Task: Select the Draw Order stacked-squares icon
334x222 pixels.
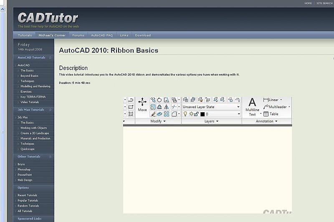Action: (x=174, y=100)
